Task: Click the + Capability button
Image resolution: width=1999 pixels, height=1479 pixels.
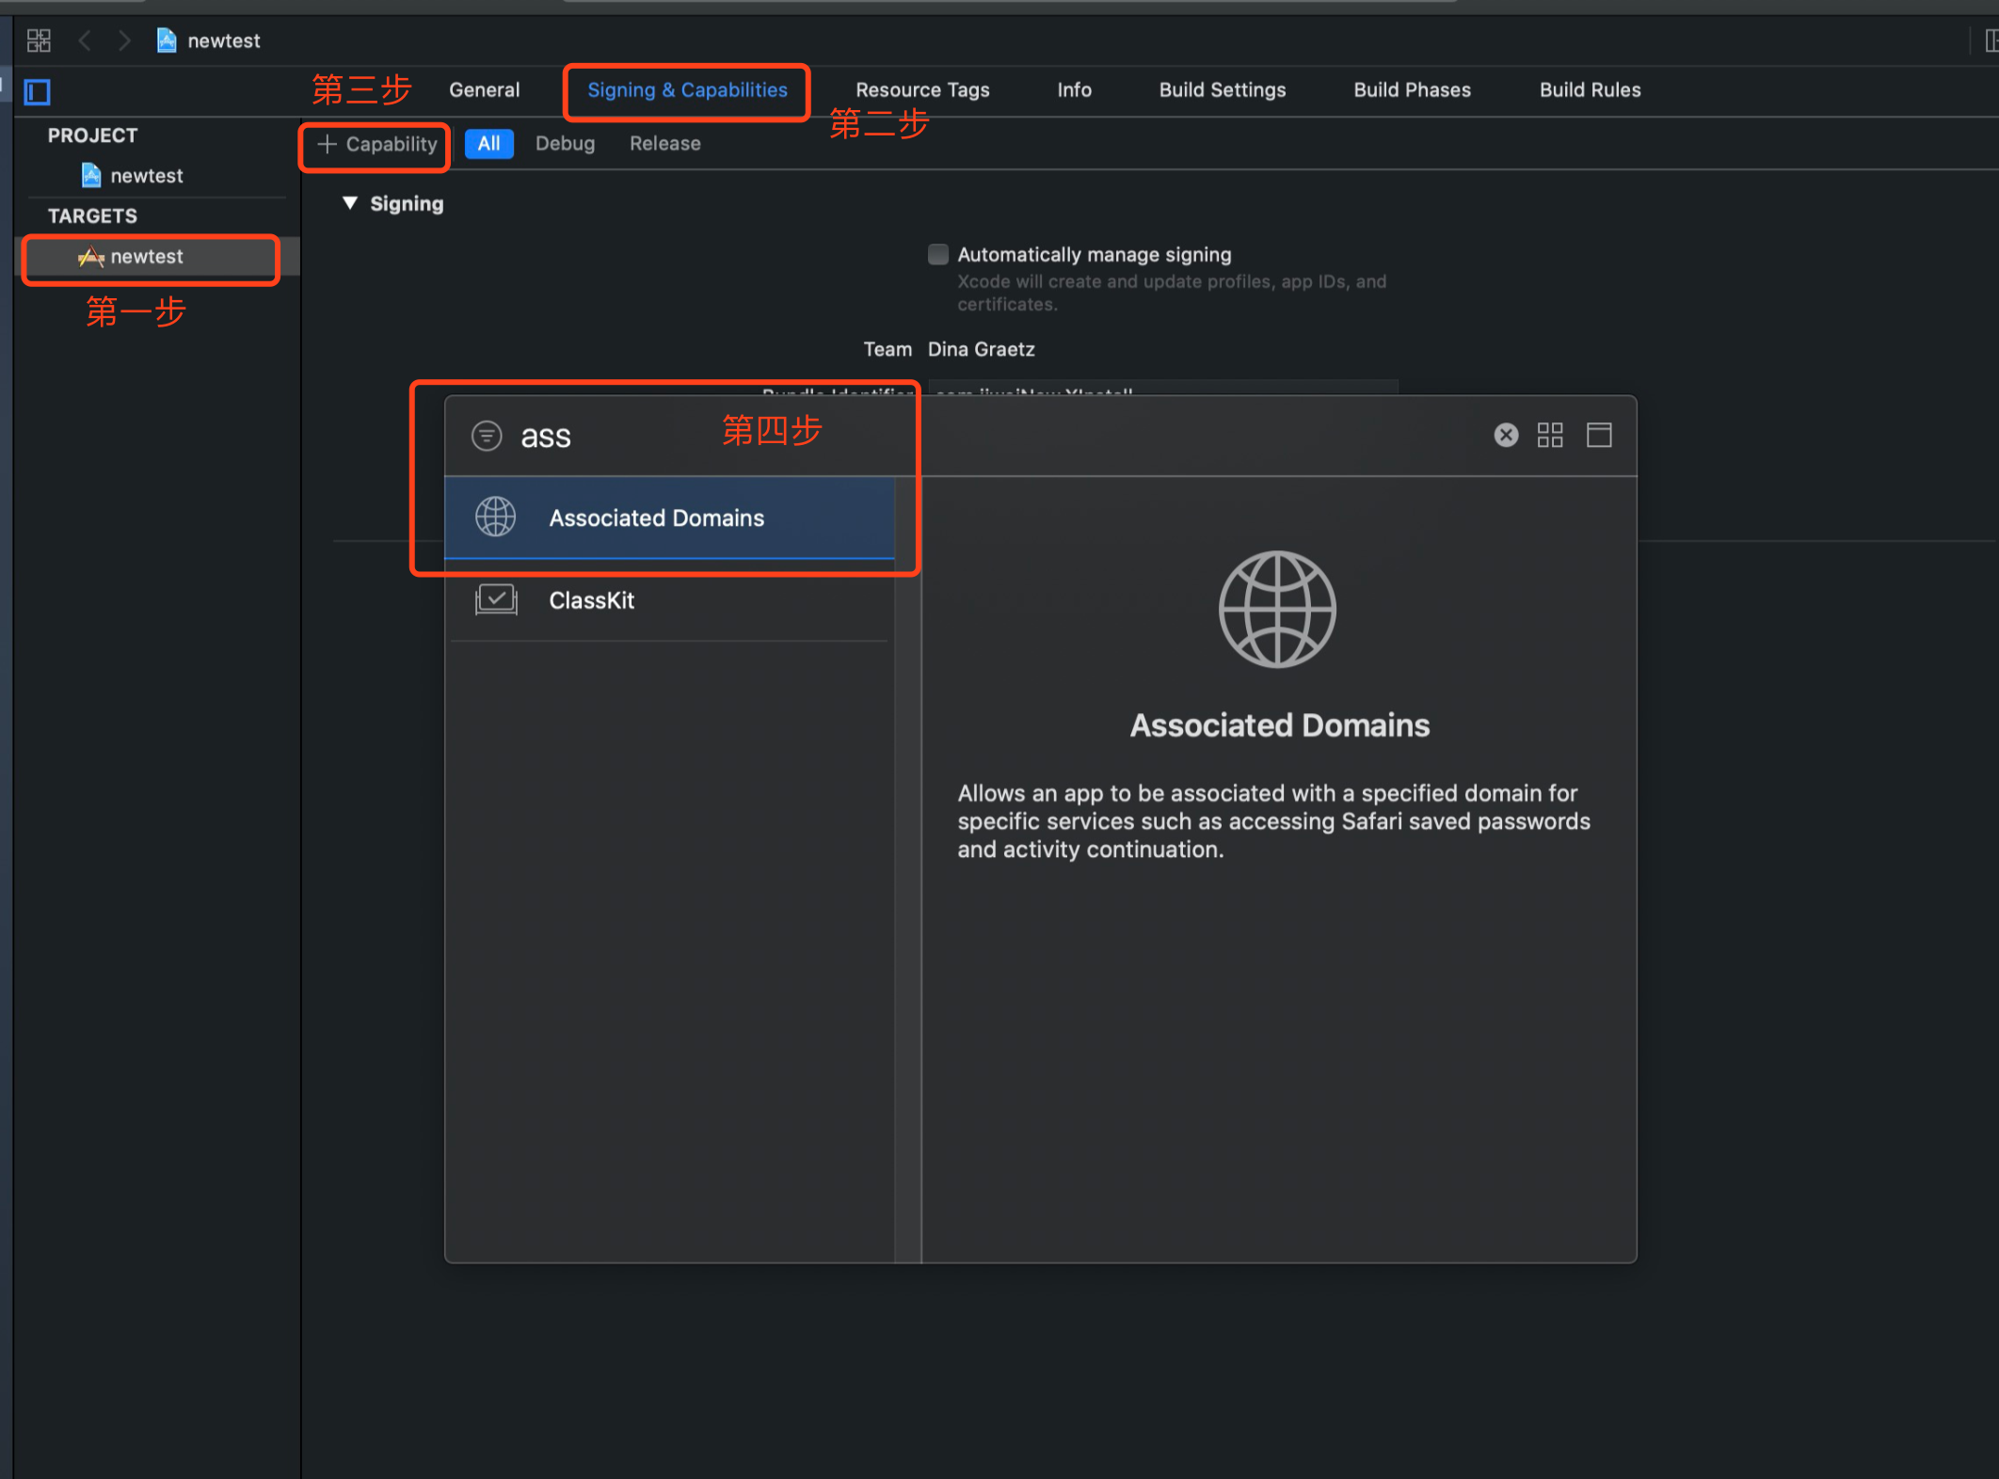Action: coord(376,144)
